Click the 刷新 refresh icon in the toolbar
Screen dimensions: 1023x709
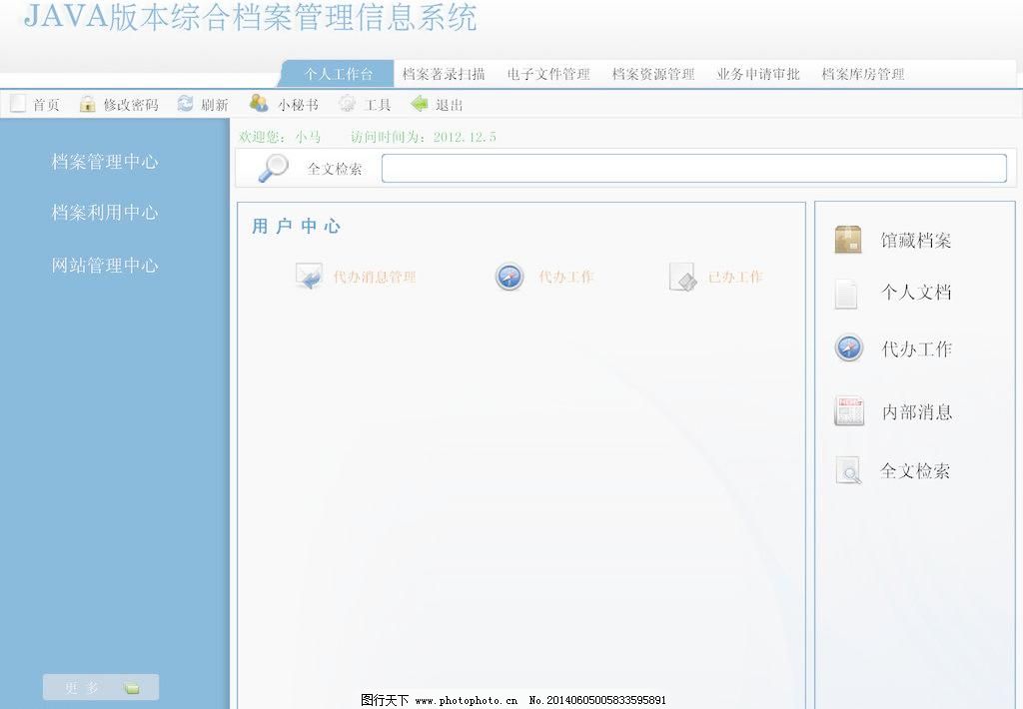[x=184, y=103]
